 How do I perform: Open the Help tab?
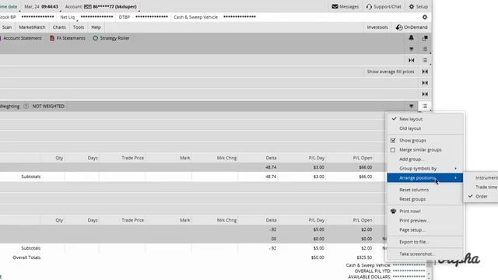(96, 27)
